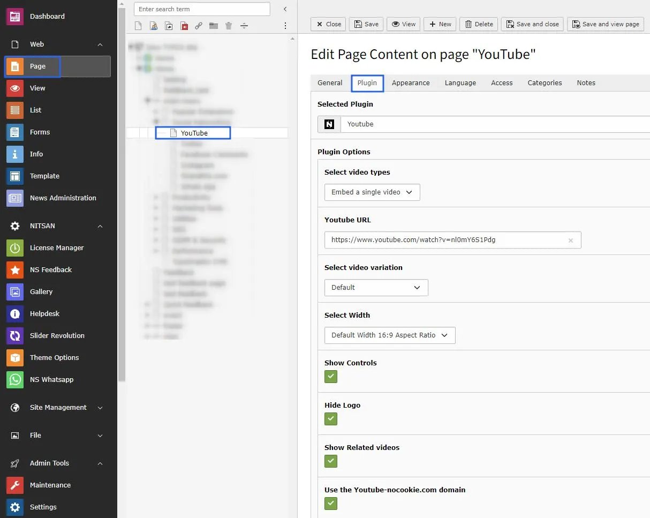The height and width of the screenshot is (518, 650).
Task: Click the recycler trash icon in tree toolbar
Action: [x=229, y=26]
